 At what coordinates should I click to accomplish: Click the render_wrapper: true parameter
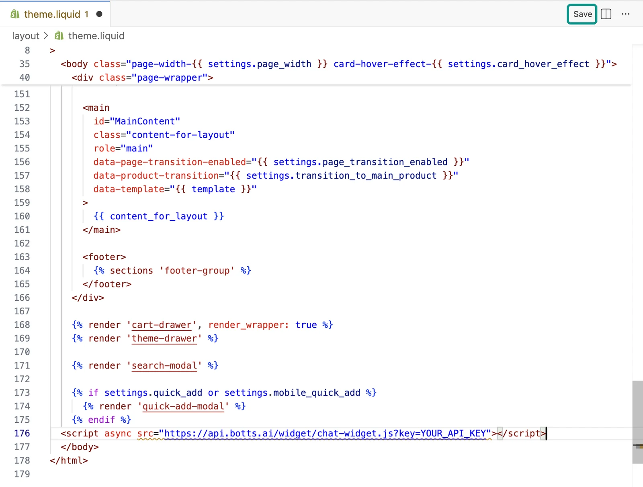point(262,325)
